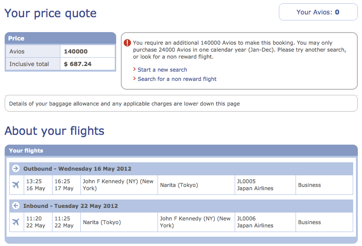Select the Price panel header

[x=60, y=38]
